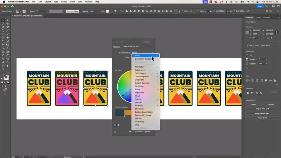
Task: Select the Pen tool
Action: [3, 27]
